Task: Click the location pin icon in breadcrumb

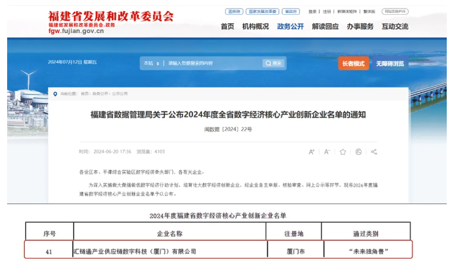Action: coord(55,93)
